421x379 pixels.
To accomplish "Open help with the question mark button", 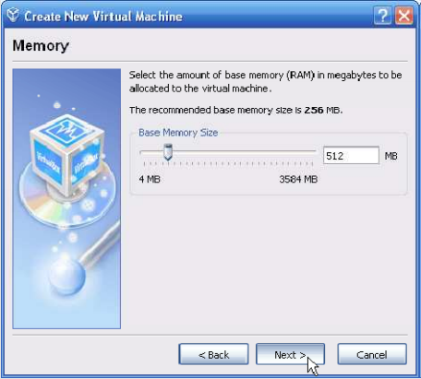I will tap(382, 16).
